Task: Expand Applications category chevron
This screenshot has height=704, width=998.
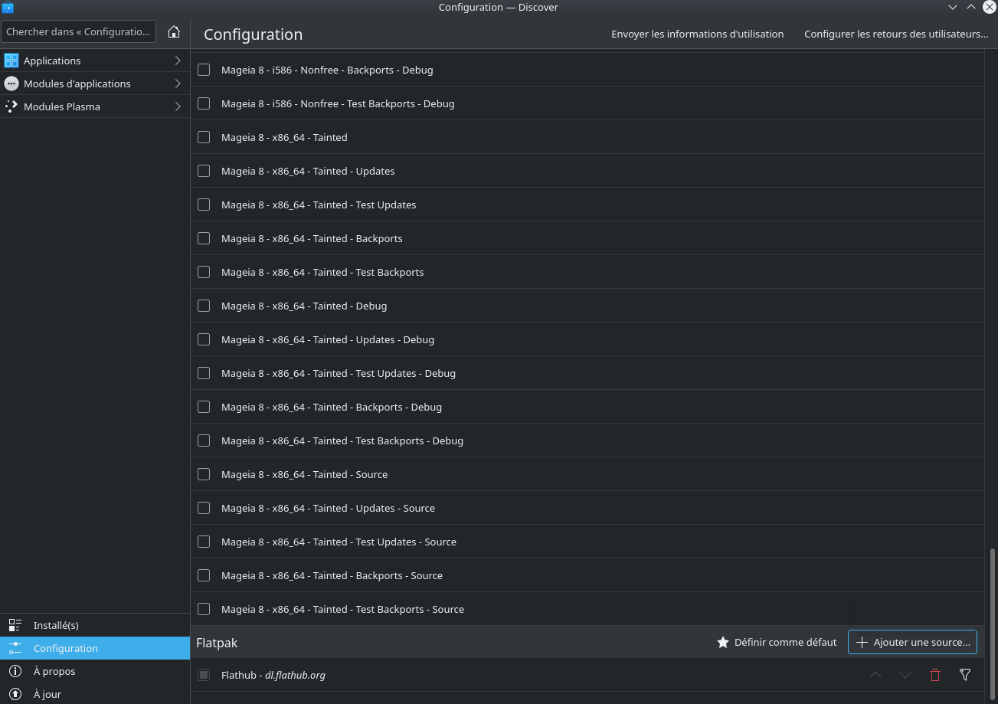Action: click(178, 61)
